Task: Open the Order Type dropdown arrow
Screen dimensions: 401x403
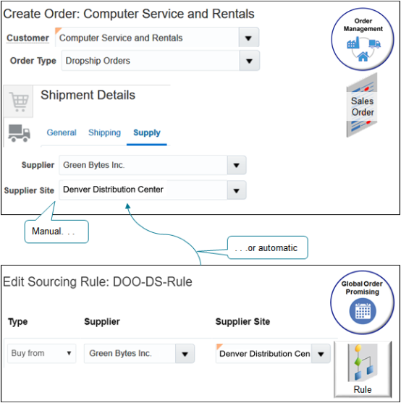Action: point(249,61)
